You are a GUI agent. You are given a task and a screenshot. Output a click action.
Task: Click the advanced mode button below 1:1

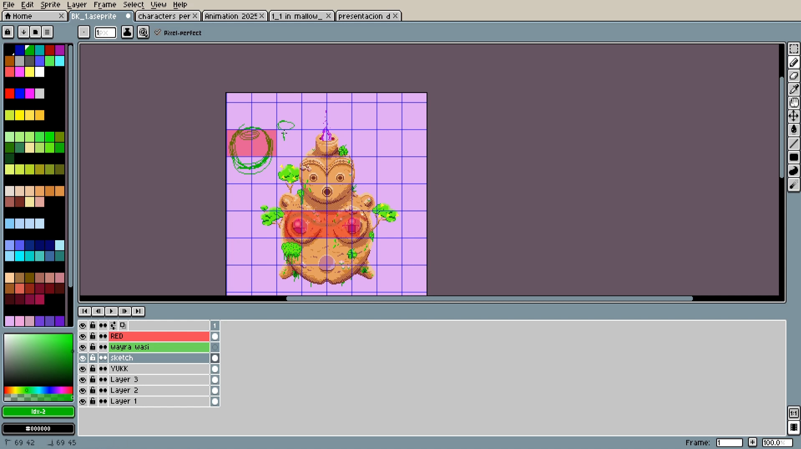(x=793, y=428)
